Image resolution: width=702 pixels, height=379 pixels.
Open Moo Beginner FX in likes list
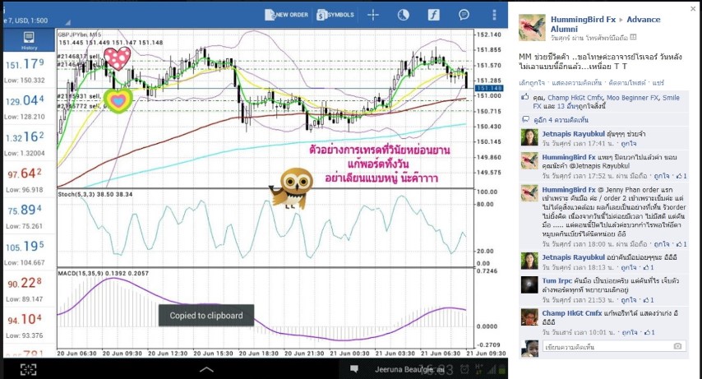point(633,98)
